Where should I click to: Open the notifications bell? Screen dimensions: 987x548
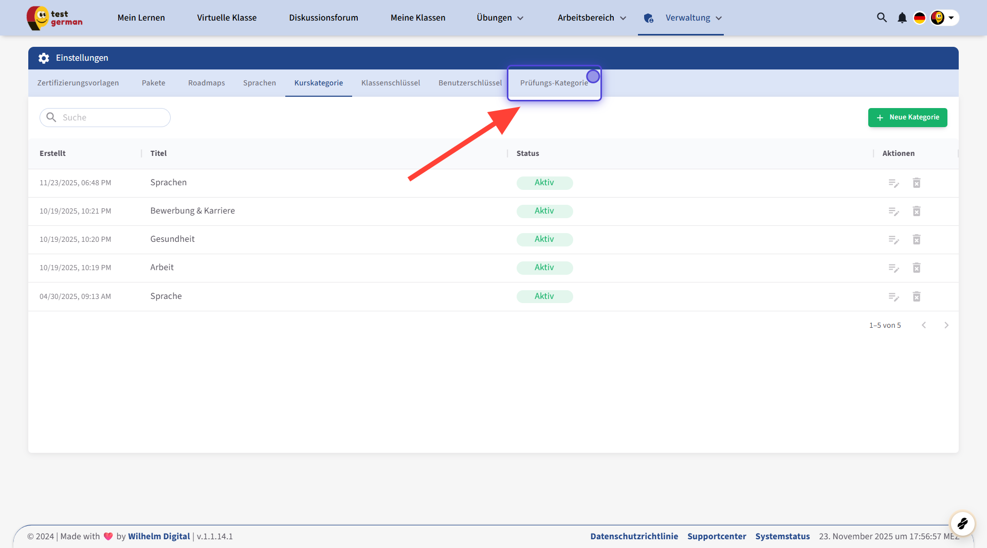point(902,17)
